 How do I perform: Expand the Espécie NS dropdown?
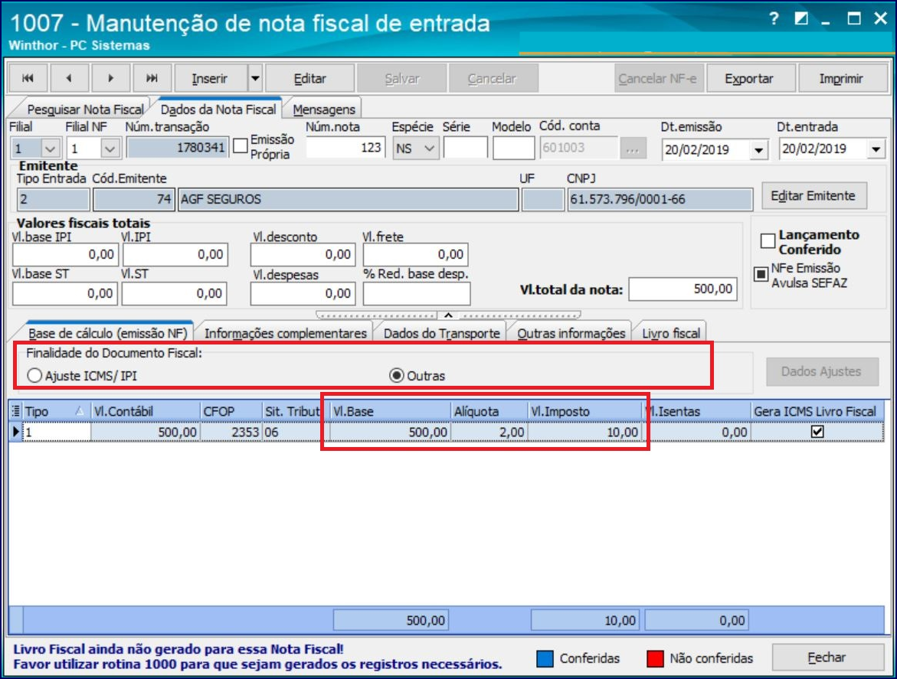click(429, 149)
